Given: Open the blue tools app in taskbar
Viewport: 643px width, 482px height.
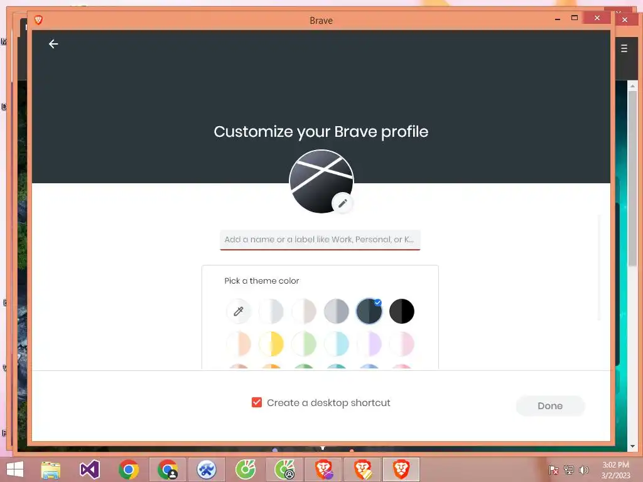Looking at the screenshot, I should [206, 469].
